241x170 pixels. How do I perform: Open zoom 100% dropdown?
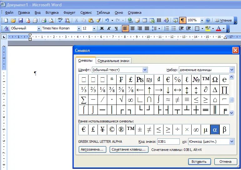click(202, 20)
